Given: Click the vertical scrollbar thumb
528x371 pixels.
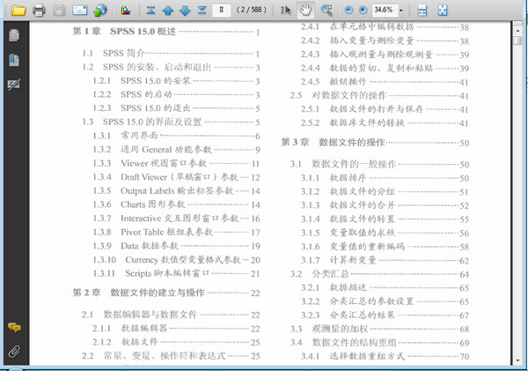Looking at the screenshot, I should [x=518, y=41].
